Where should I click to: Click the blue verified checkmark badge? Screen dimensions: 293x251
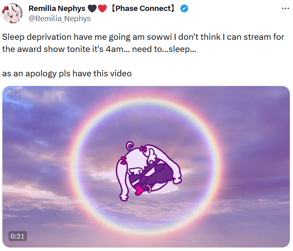tap(184, 9)
